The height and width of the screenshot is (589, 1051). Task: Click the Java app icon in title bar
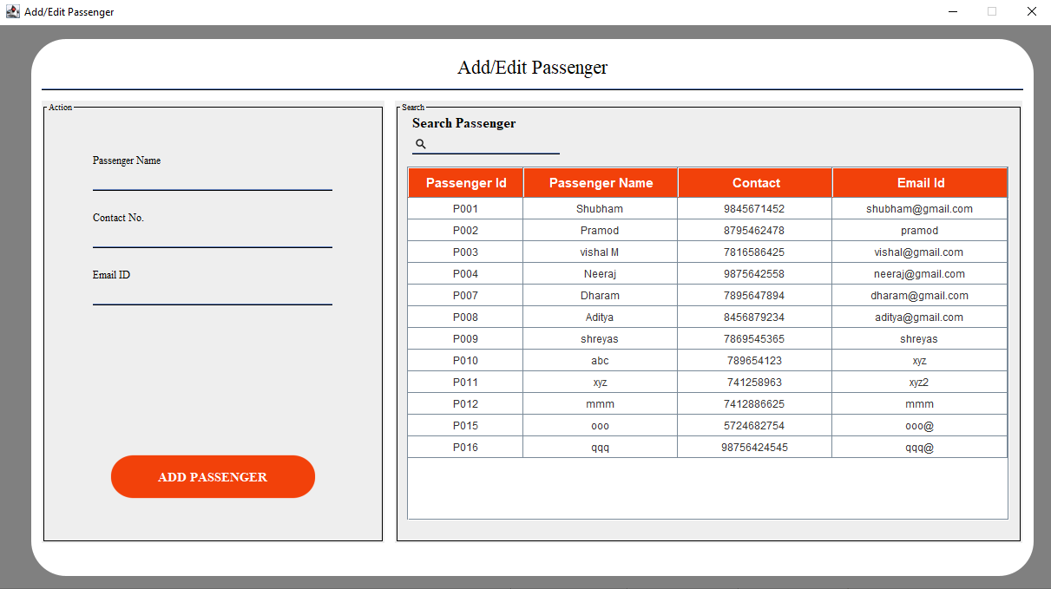click(x=12, y=12)
